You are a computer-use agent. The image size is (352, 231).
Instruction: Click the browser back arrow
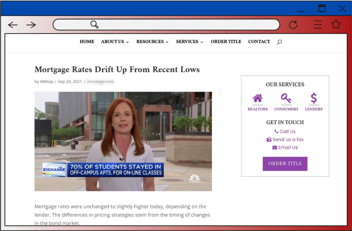[13, 25]
